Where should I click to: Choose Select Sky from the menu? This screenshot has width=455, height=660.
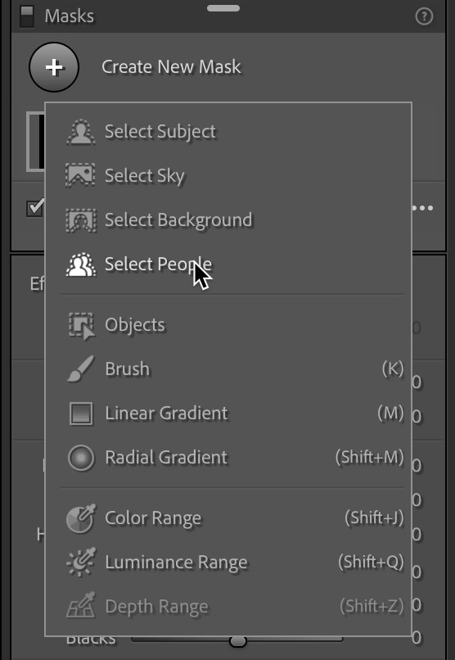pos(228,175)
